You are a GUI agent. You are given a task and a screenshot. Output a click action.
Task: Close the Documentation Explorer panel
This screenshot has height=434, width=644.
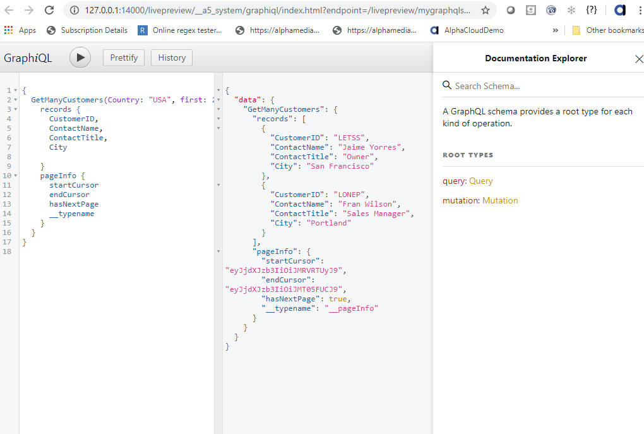639,59
